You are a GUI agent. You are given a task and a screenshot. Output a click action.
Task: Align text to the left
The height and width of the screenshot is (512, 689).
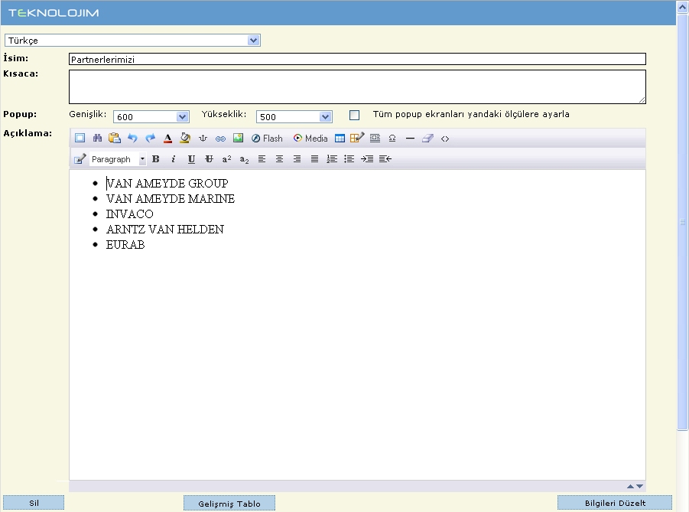pos(262,158)
